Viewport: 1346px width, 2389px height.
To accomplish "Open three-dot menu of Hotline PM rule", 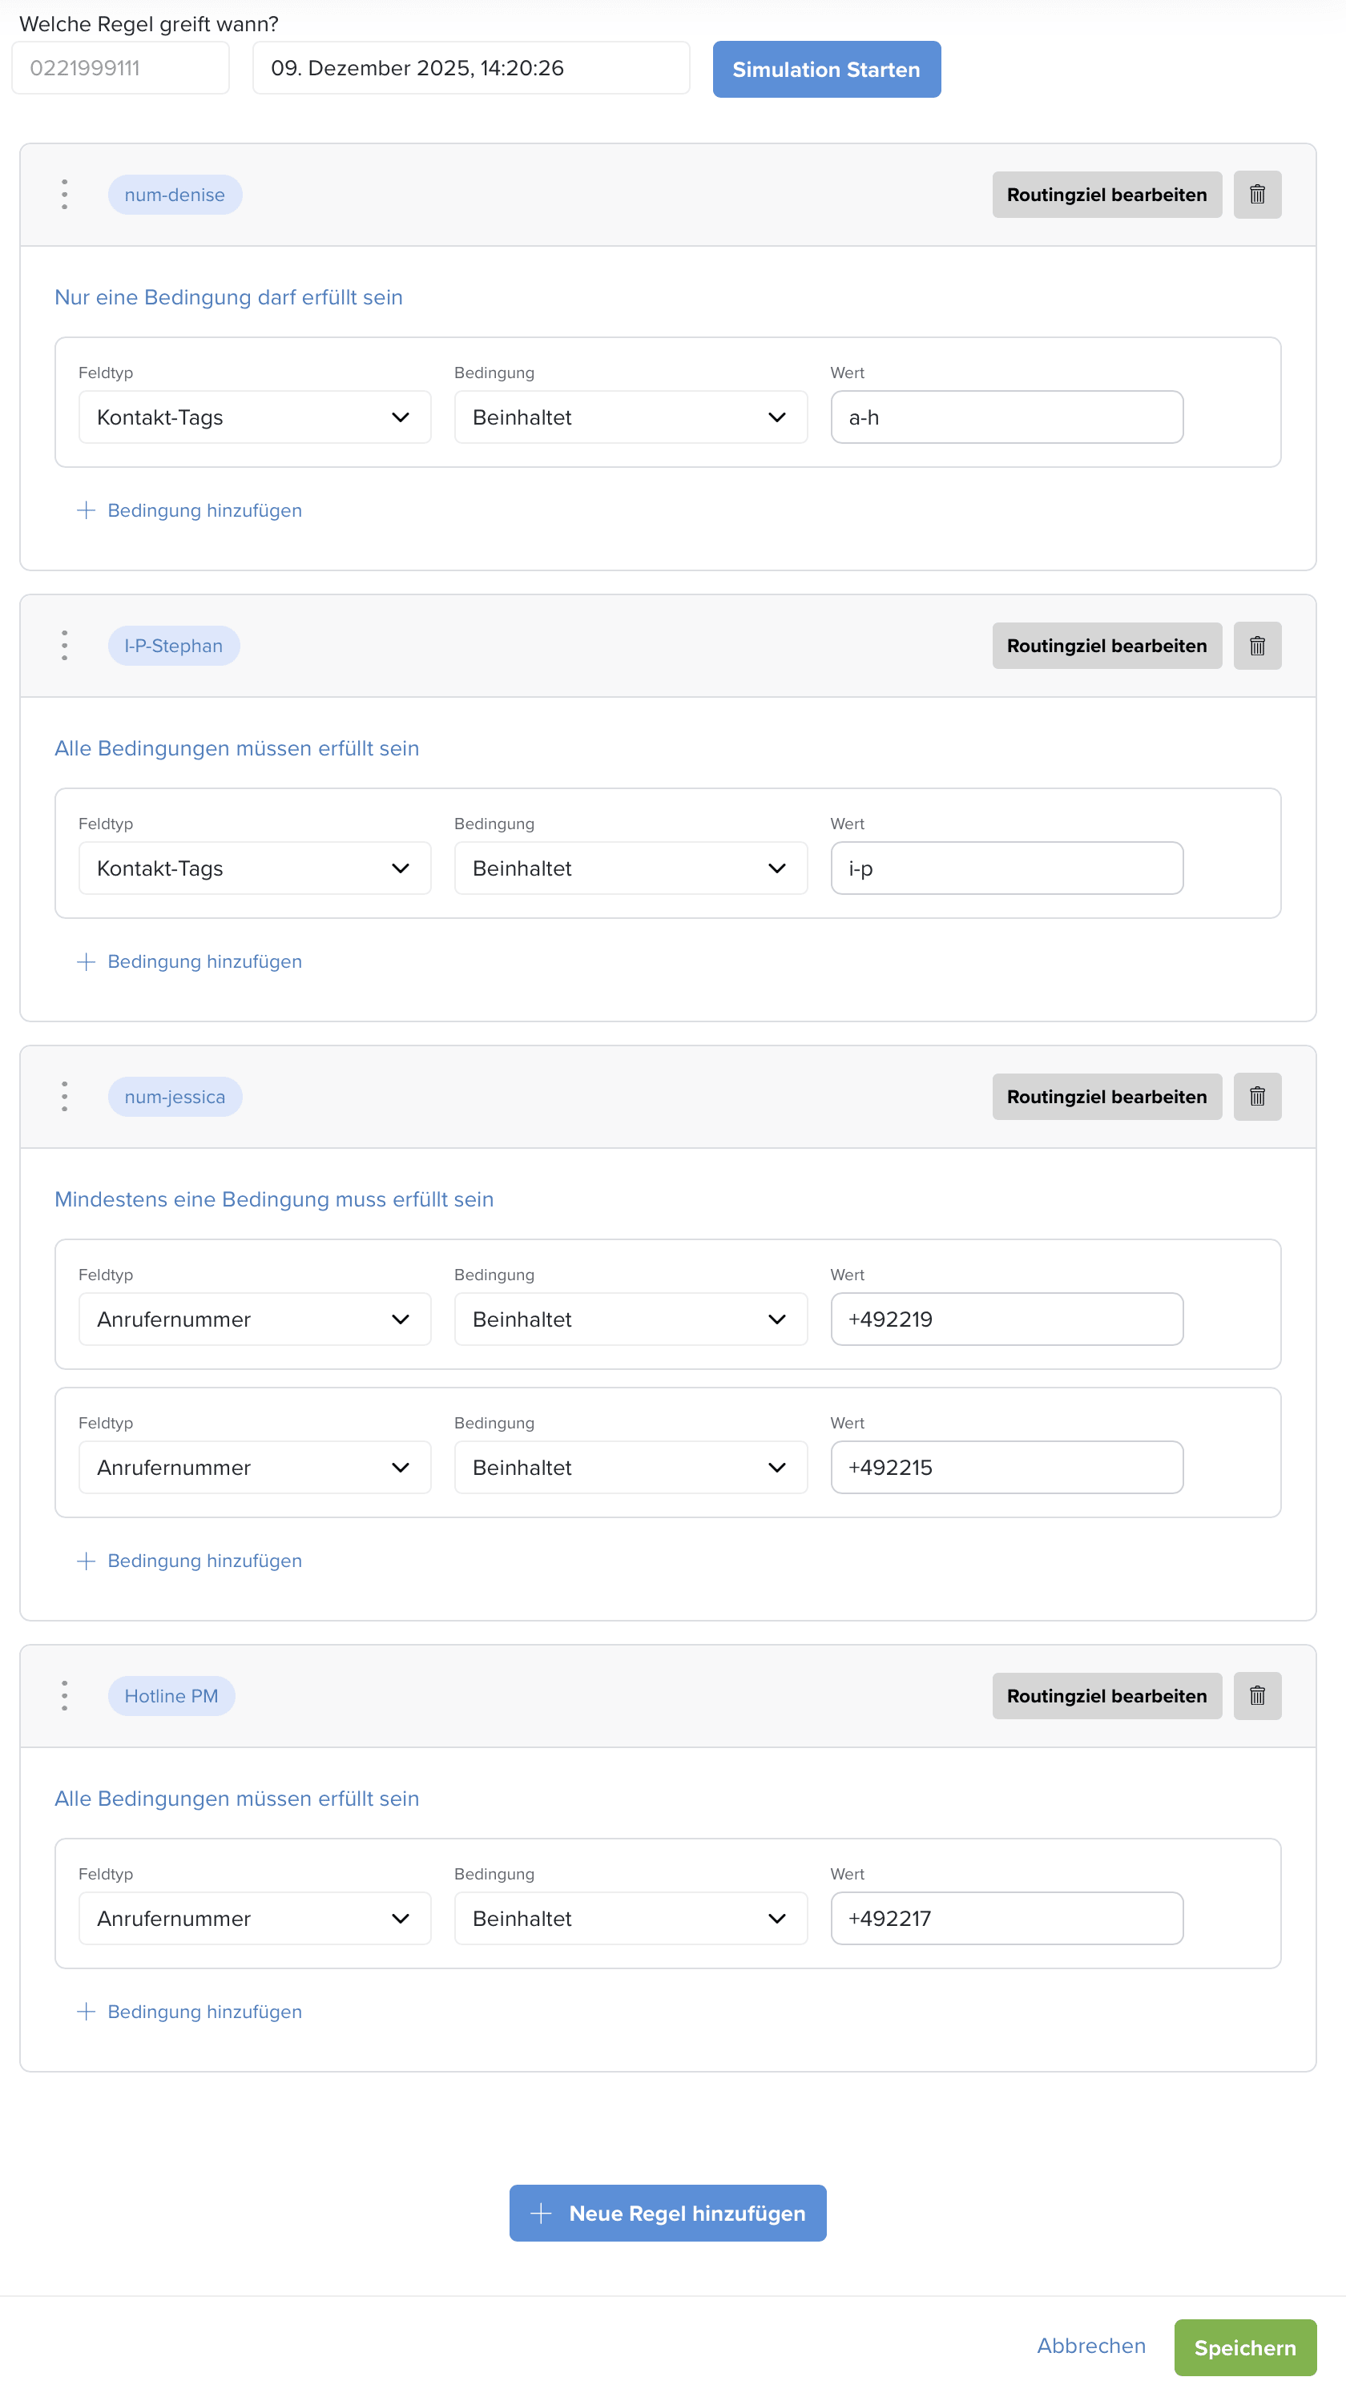I will [x=64, y=1695].
